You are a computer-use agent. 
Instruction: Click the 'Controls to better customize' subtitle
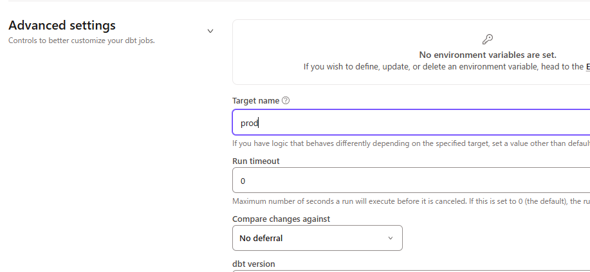pos(81,41)
